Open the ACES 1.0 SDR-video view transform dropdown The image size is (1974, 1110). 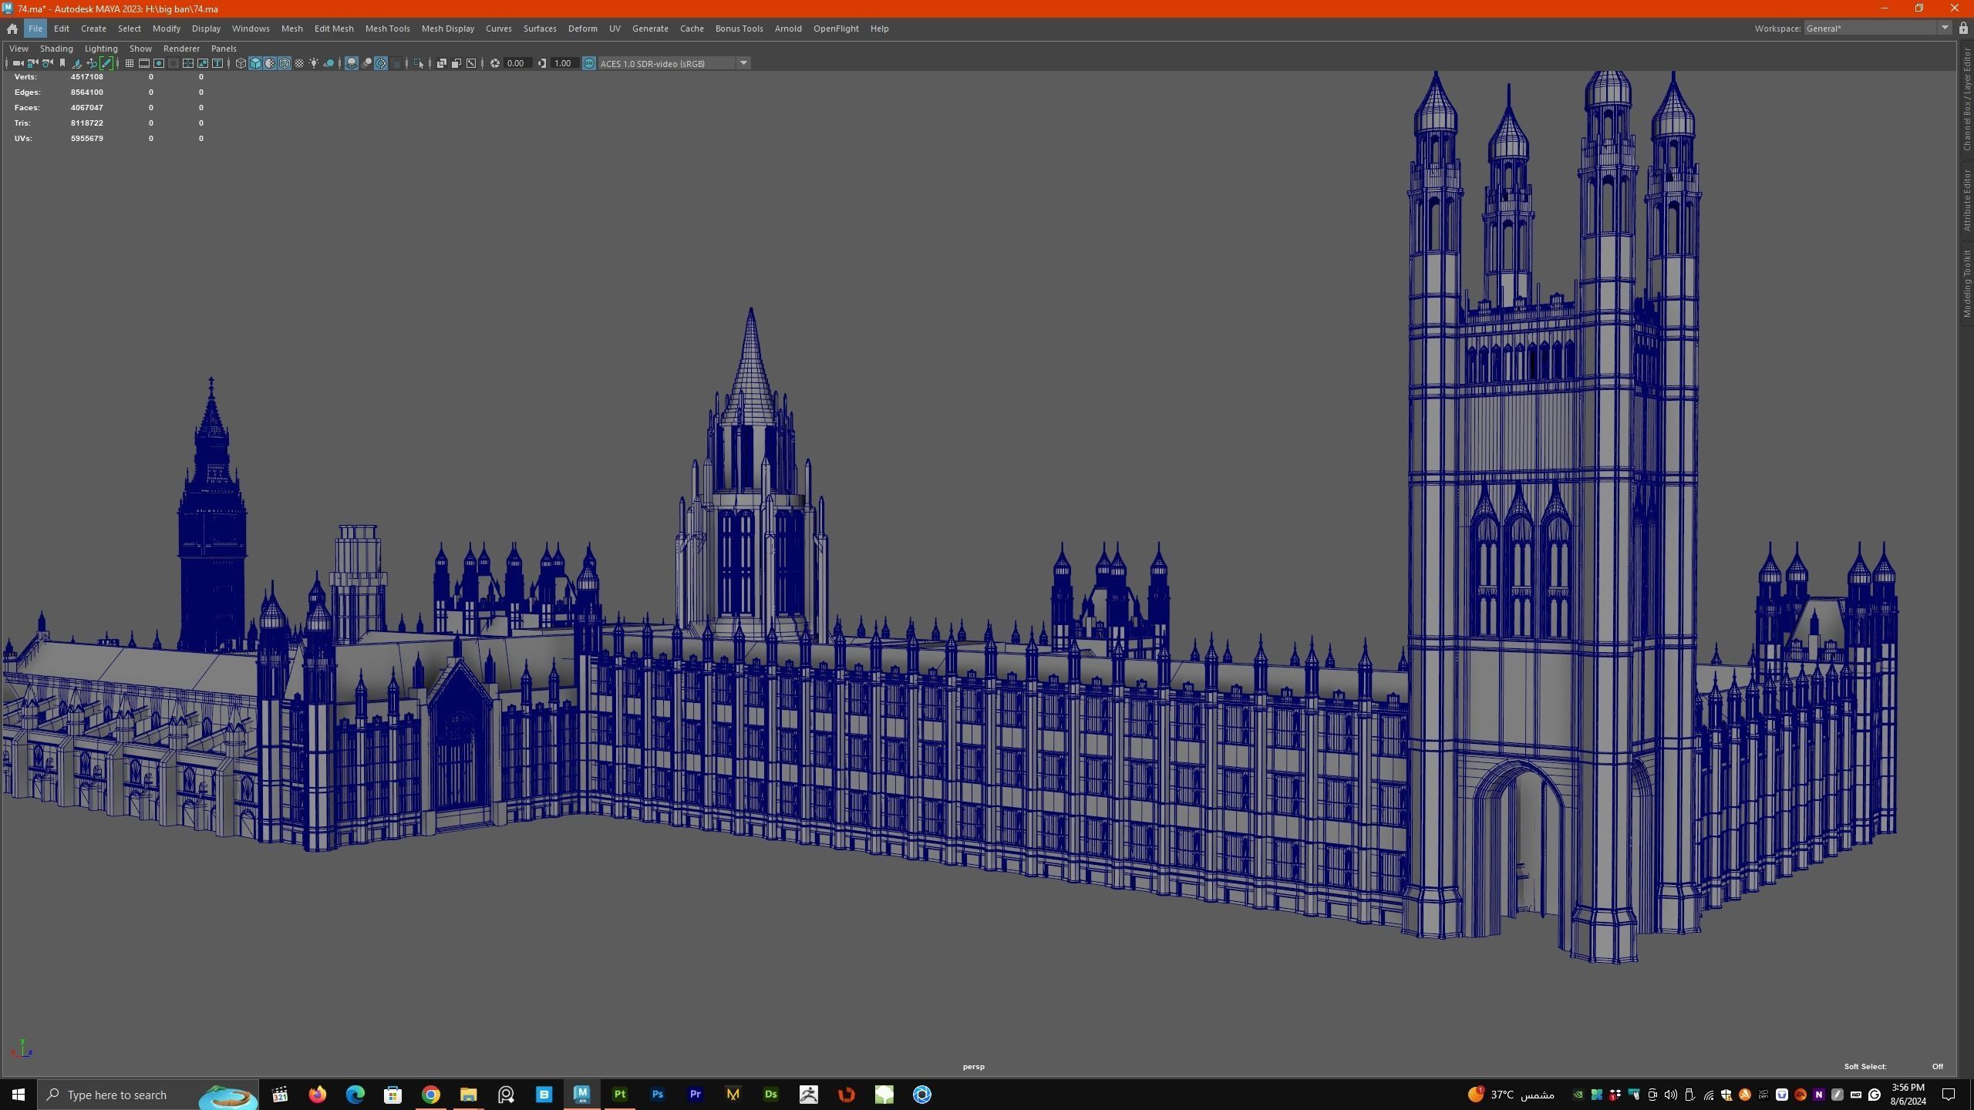click(x=674, y=63)
